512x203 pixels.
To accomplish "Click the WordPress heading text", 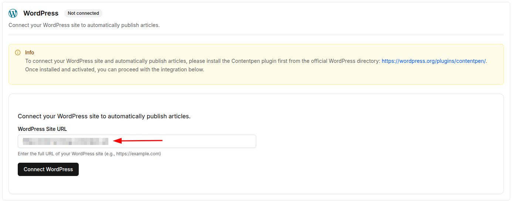I will [x=41, y=13].
